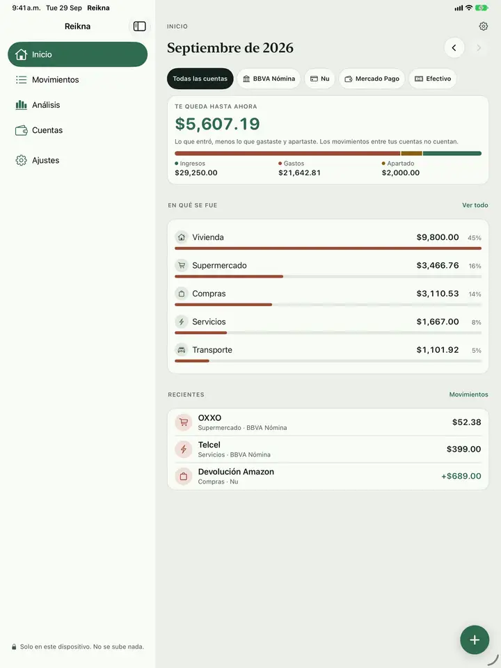Screen dimensions: 501x668
Task: Click the Servicios $1,667.00 amount
Action: pos(438,321)
